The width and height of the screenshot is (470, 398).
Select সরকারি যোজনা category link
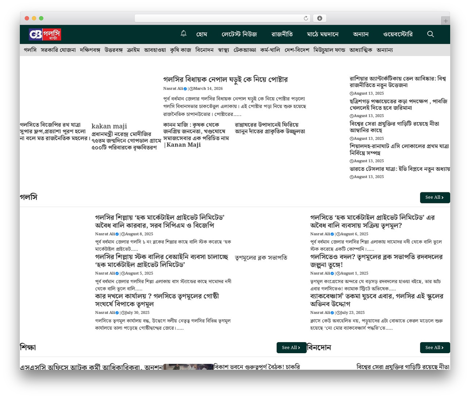pos(58,50)
